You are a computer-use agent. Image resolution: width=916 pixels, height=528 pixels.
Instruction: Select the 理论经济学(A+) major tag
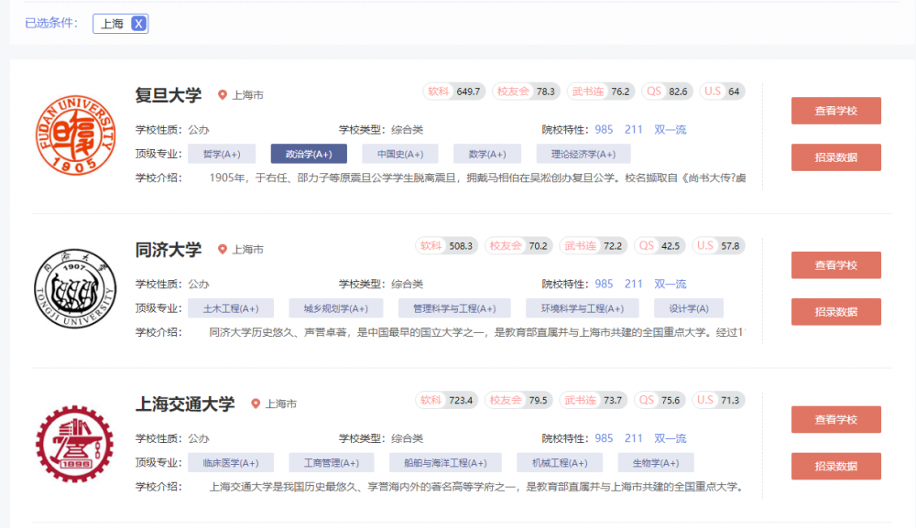pos(583,154)
